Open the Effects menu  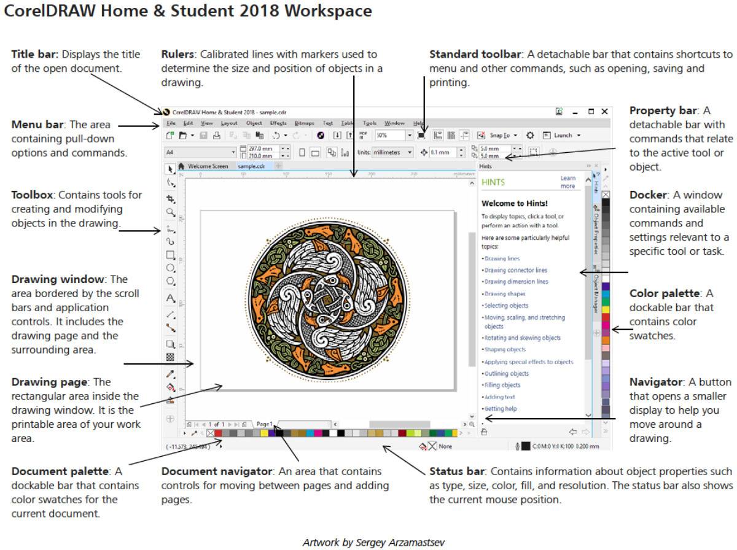278,123
